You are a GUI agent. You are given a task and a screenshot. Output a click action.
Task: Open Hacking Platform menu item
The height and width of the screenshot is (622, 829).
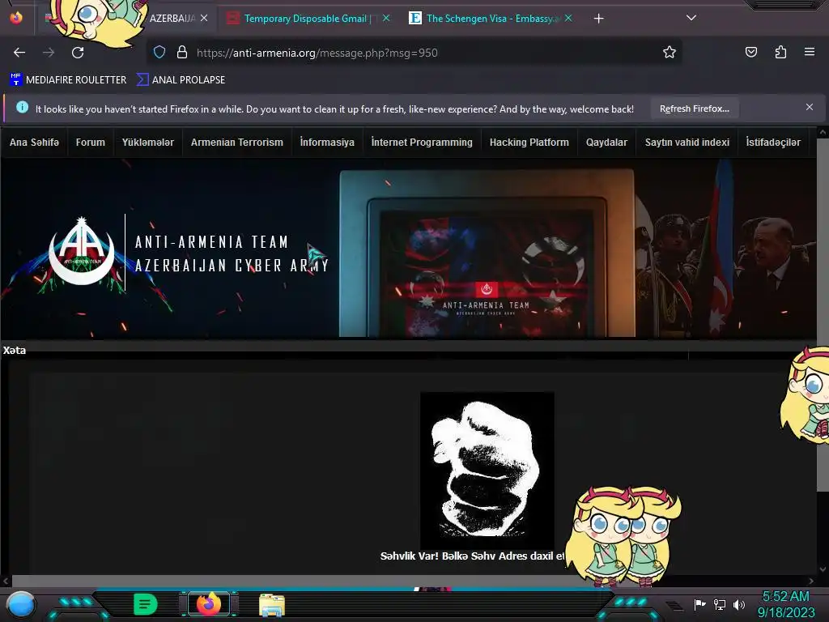[529, 143]
